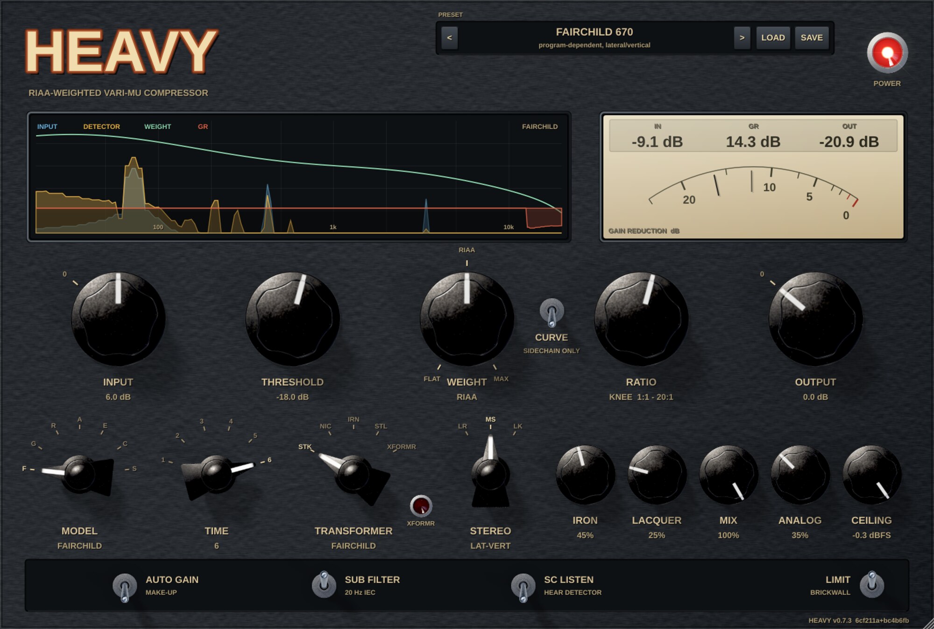Image resolution: width=934 pixels, height=629 pixels.
Task: Click the INPUT legend in the spectrum display
Action: tap(47, 127)
